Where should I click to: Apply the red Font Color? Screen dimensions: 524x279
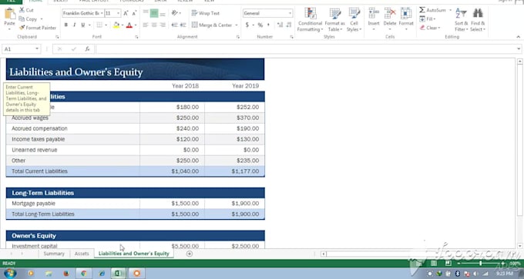pyautogui.click(x=129, y=25)
